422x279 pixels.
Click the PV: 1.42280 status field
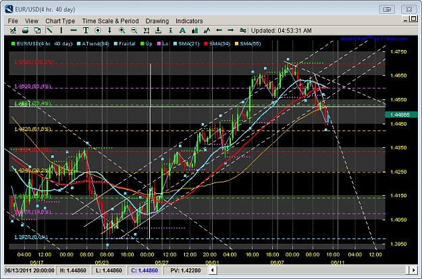[x=186, y=270]
